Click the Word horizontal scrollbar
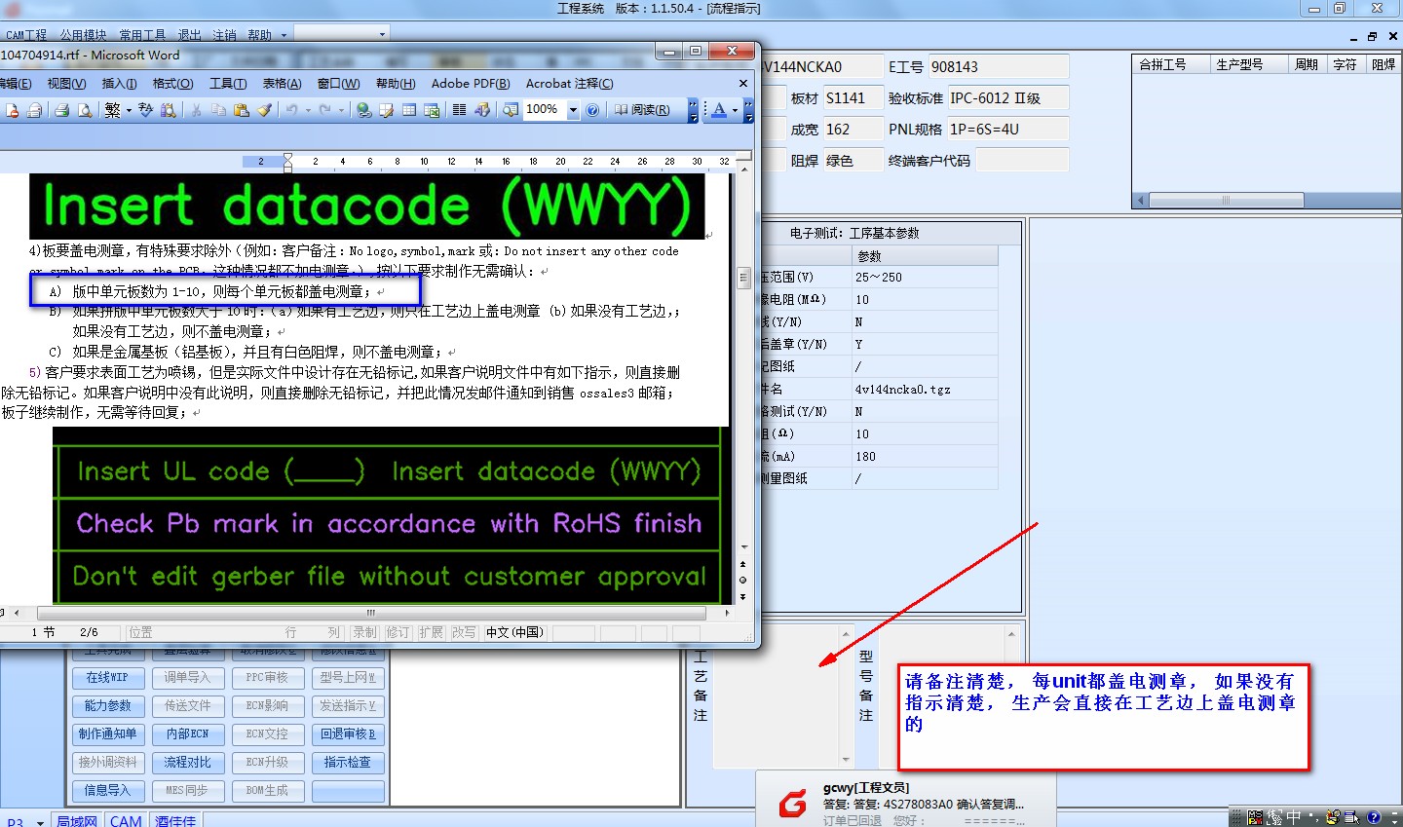The image size is (1403, 827). coord(371,614)
